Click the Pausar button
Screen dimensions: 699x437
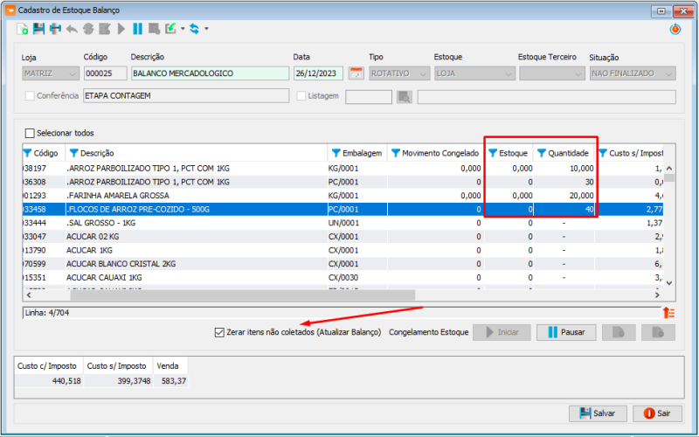pyautogui.click(x=566, y=332)
